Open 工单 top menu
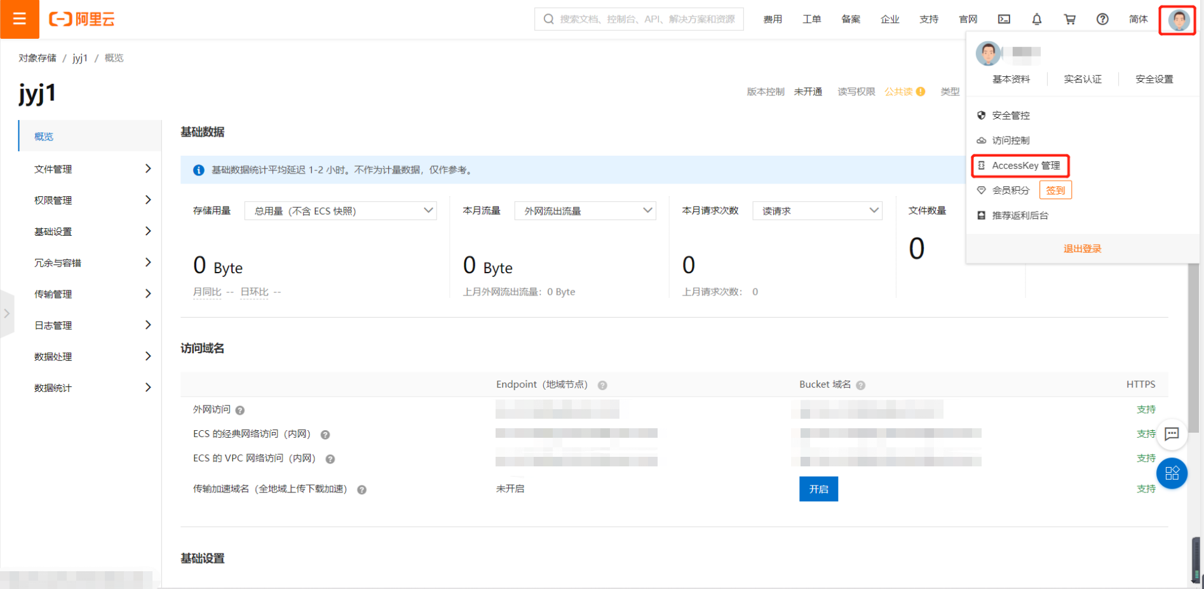Screen dimensions: 1204x589 (811, 19)
